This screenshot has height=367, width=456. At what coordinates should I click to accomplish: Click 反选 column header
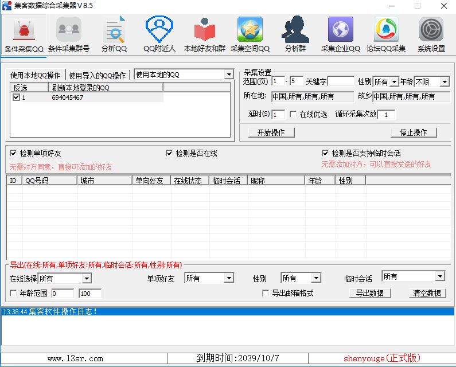[x=29, y=88]
